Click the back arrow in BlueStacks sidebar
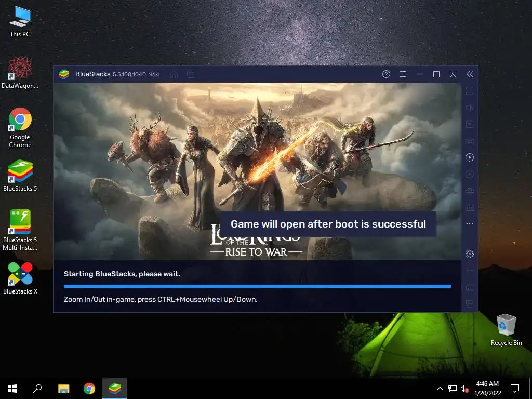 pos(470,270)
